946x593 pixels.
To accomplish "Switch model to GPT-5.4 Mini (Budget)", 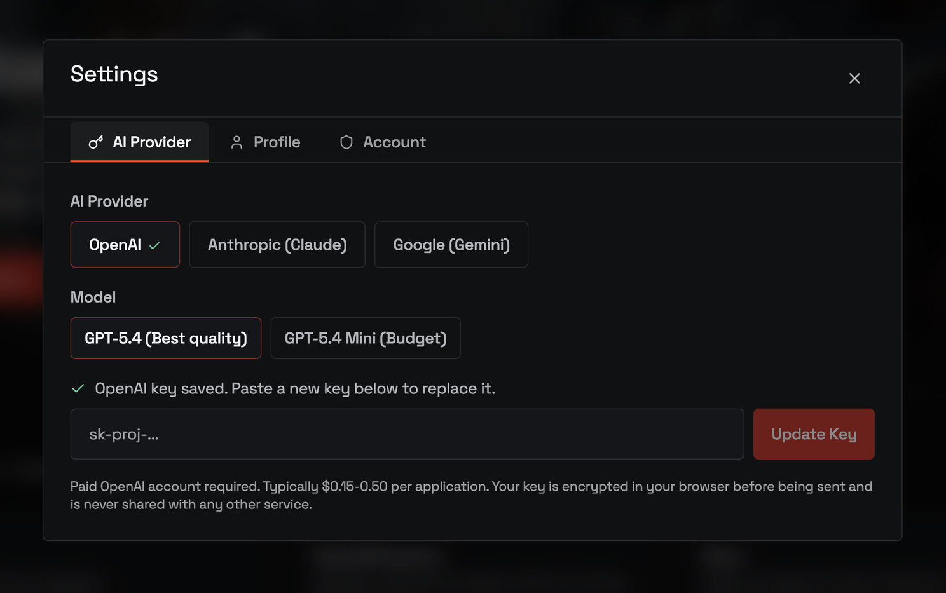I will [365, 338].
